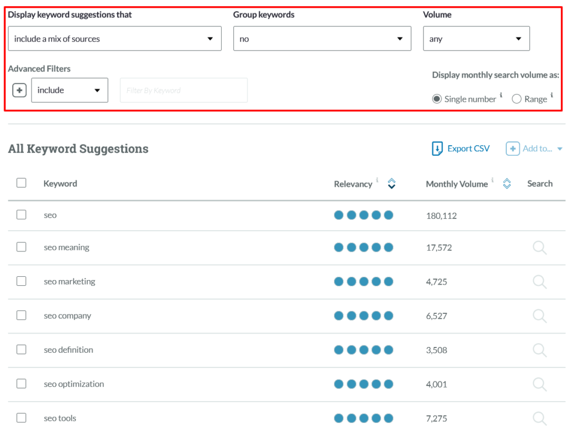Screen dimensions: 576x432
Task: Click search magnifier for seo marketing
Action: pyautogui.click(x=539, y=282)
